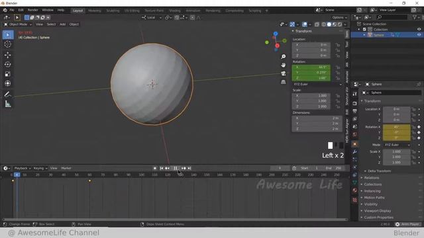
Task: Jump to the first frame
Action: (161, 168)
